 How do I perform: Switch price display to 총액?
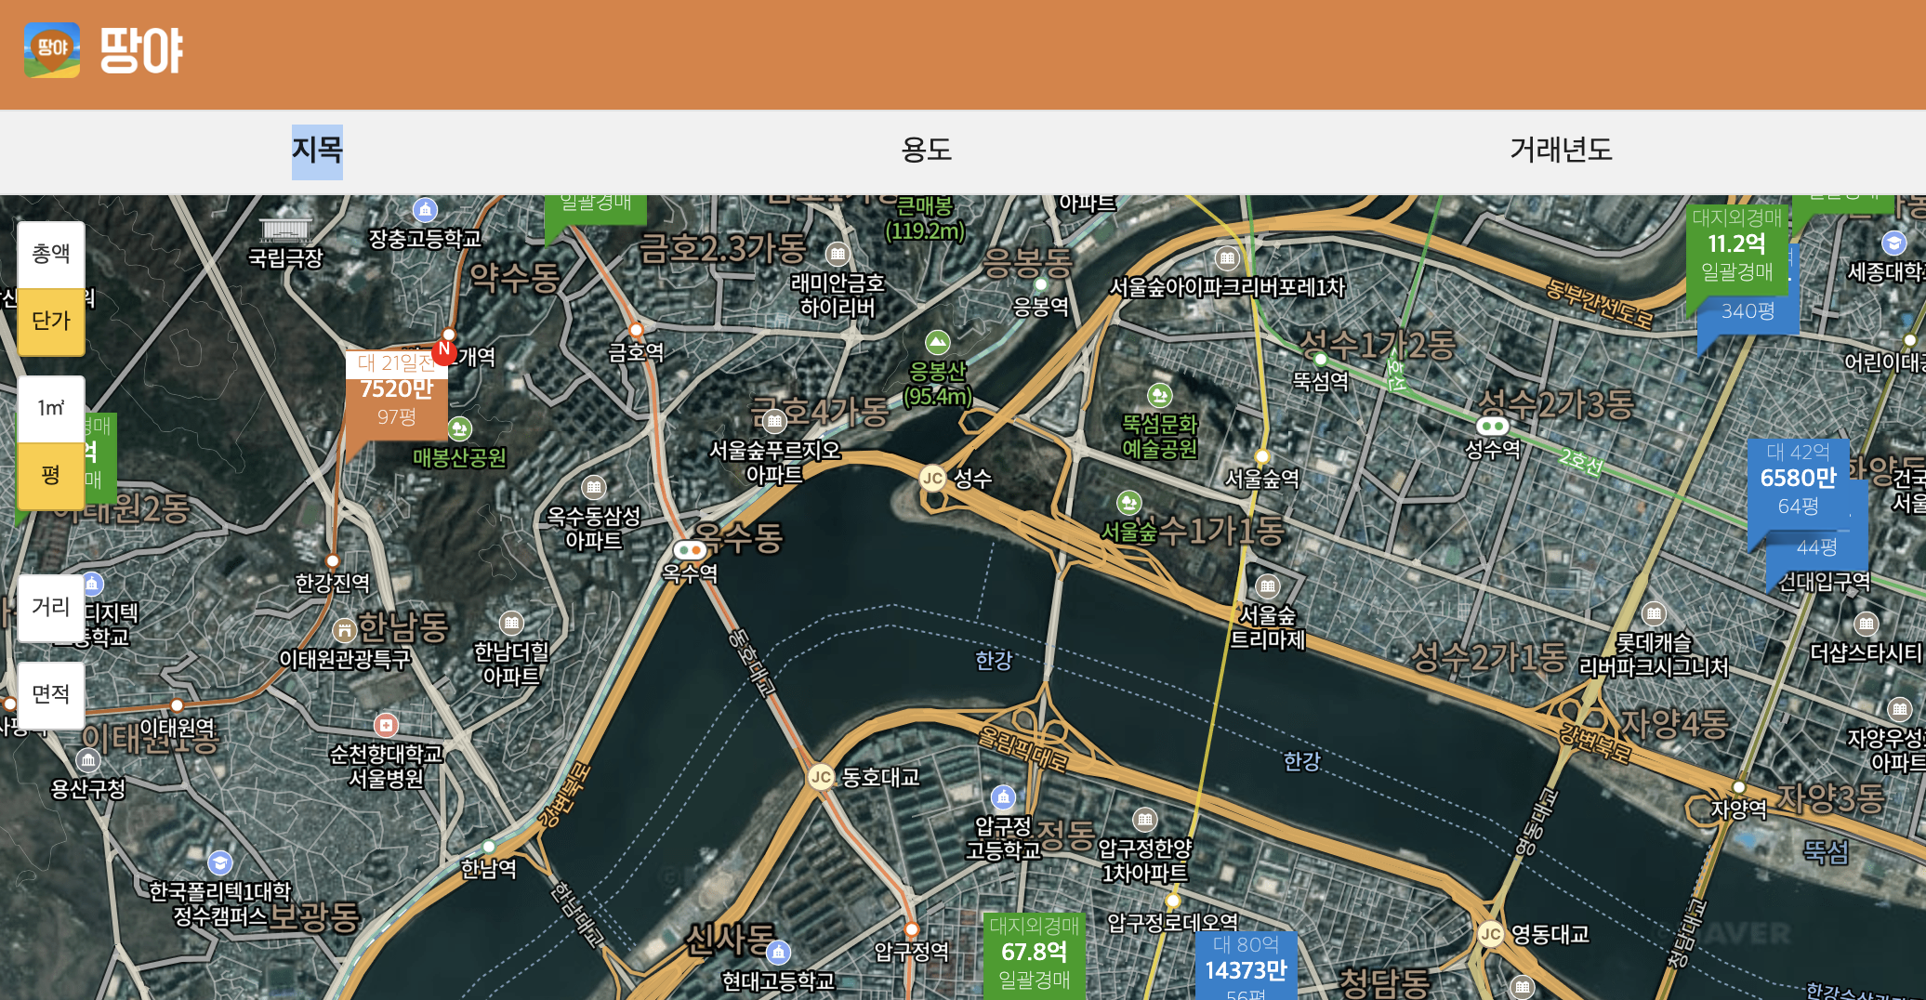(51, 254)
